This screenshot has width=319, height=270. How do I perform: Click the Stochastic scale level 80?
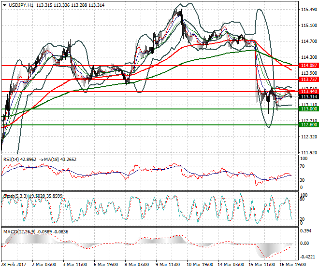pyautogui.click(x=302, y=199)
